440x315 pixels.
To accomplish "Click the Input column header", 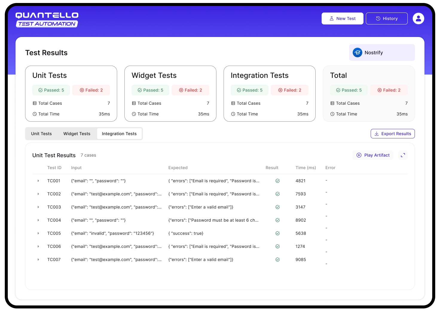I will [76, 168].
